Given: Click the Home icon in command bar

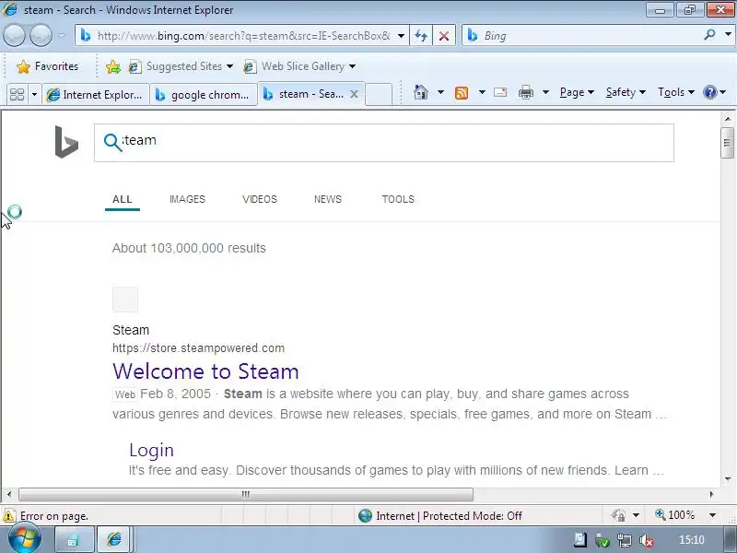Looking at the screenshot, I should pos(421,92).
